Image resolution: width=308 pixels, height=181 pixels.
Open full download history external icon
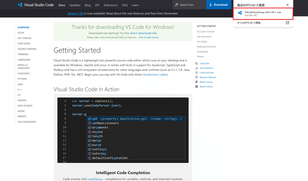click(287, 23)
